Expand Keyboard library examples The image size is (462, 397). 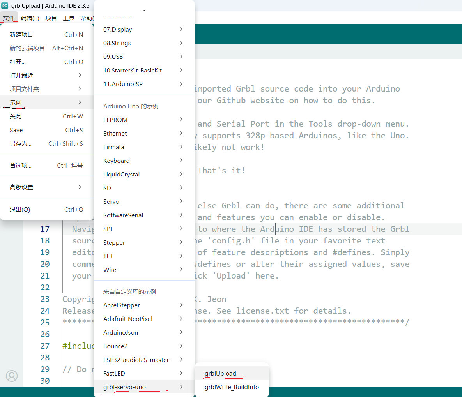pos(144,161)
